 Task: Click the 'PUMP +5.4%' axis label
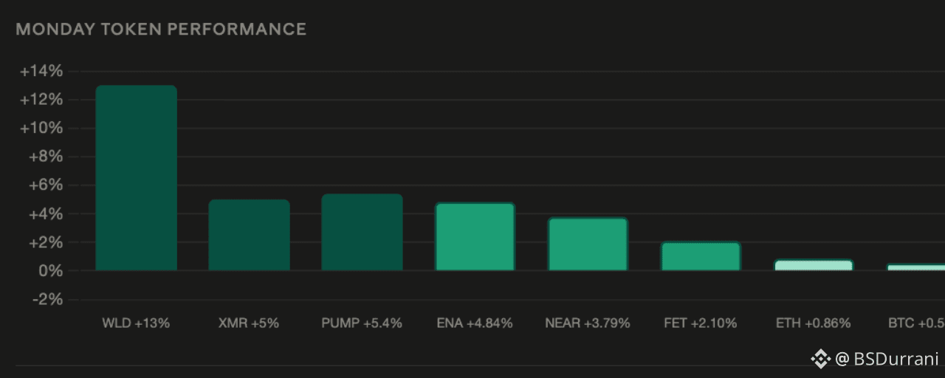(x=362, y=323)
